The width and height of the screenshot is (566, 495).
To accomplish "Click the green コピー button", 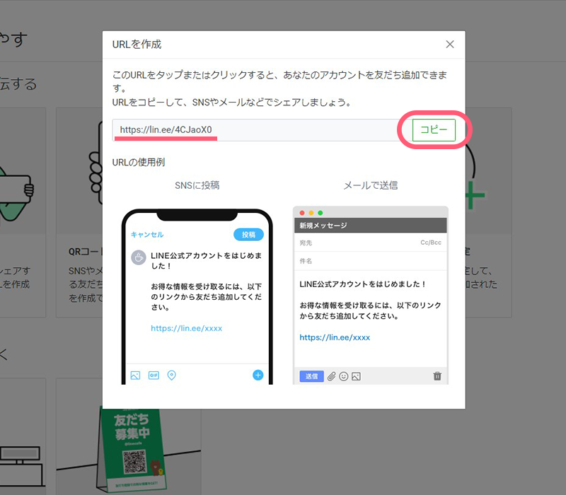I will (x=434, y=130).
